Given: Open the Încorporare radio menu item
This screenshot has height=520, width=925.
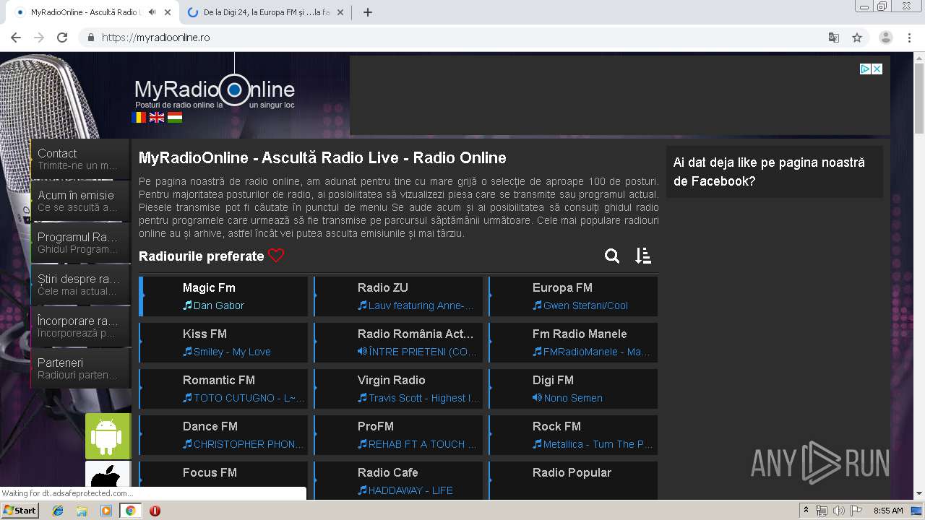Looking at the screenshot, I should pos(80,326).
